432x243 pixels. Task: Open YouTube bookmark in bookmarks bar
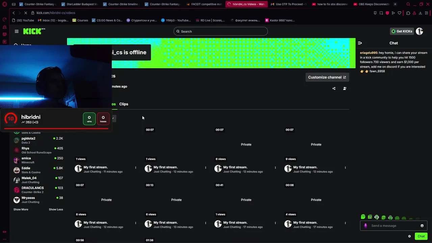pos(23,20)
